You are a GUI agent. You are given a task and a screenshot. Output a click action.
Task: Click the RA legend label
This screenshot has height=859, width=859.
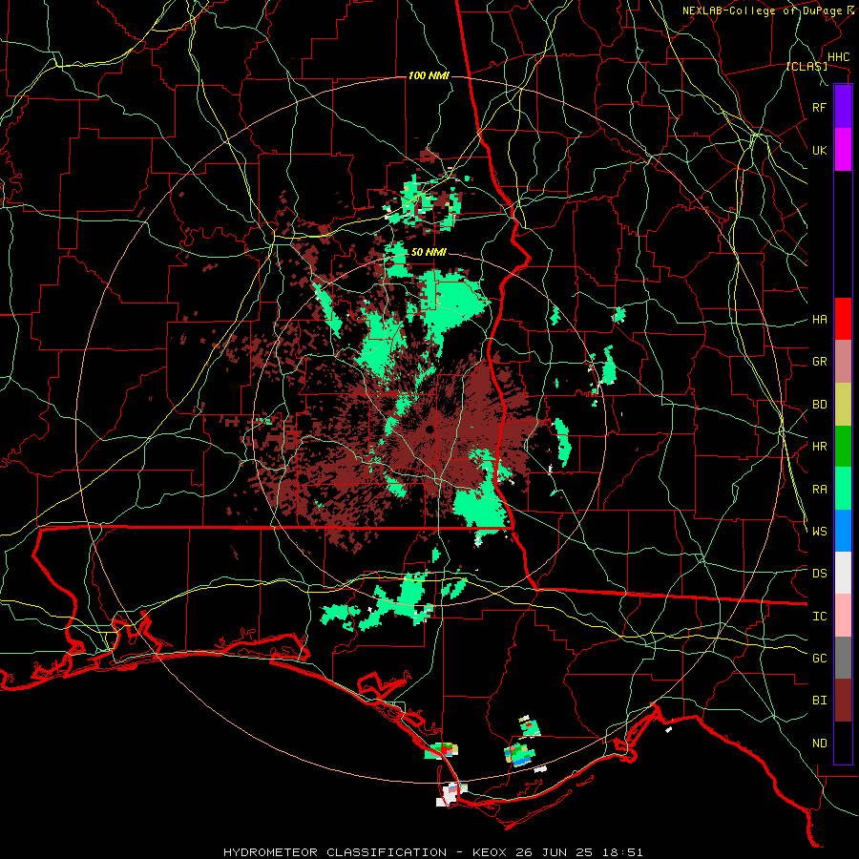pyautogui.click(x=819, y=490)
